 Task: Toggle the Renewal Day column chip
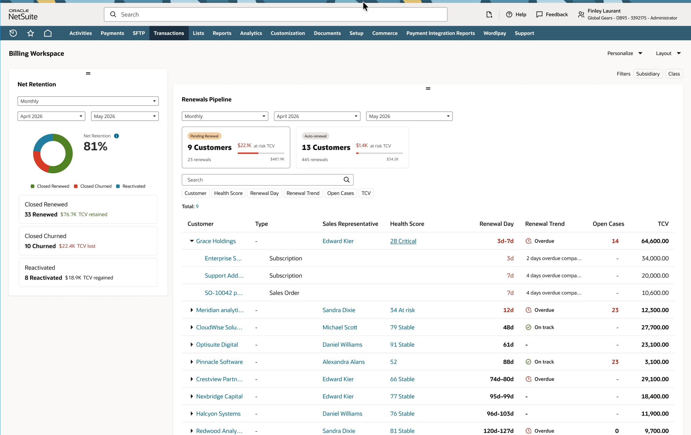[264, 193]
